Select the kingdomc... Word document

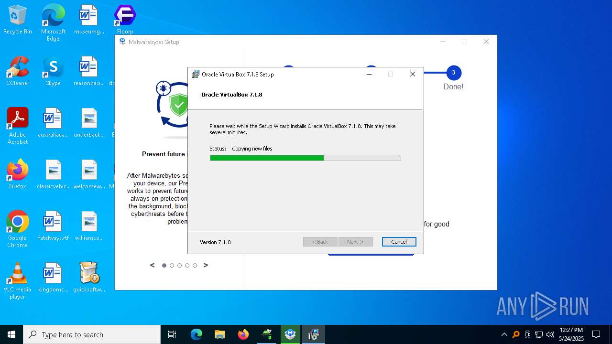click(53, 278)
